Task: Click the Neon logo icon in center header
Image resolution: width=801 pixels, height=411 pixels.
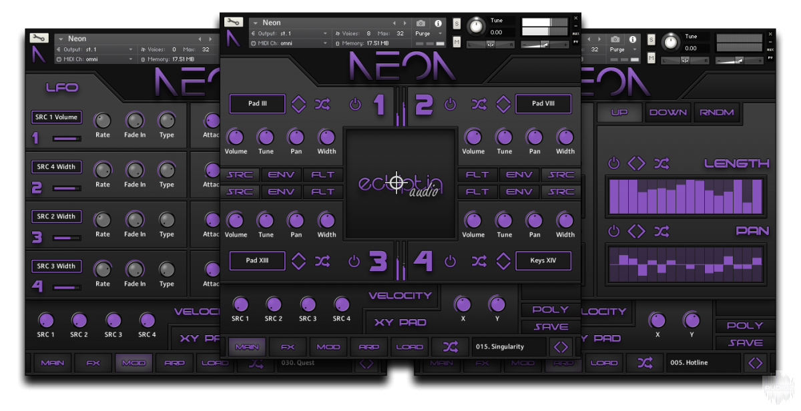Action: pyautogui.click(x=233, y=39)
